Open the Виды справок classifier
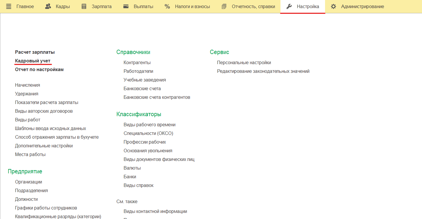The height and width of the screenshot is (219, 422). 139,185
